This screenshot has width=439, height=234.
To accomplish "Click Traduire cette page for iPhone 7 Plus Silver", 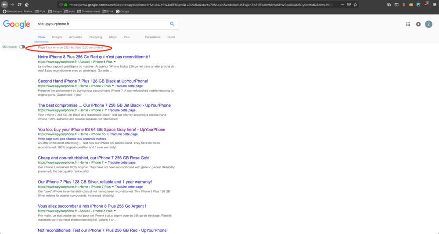I will point(129,187).
